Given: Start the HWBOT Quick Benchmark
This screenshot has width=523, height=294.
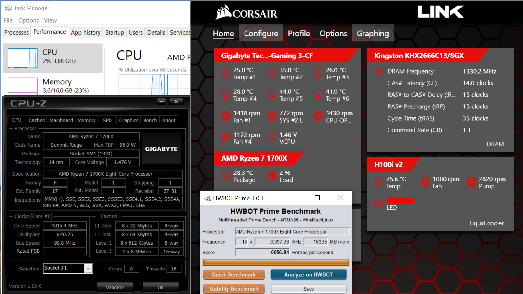Looking at the screenshot, I should point(234,275).
